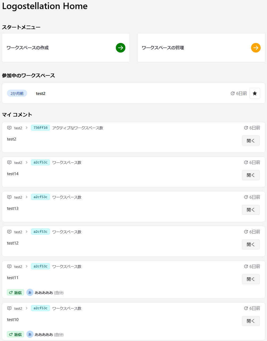Screen dimensions: 267x341
Task: Open the test10 comment
Action: click(250, 321)
